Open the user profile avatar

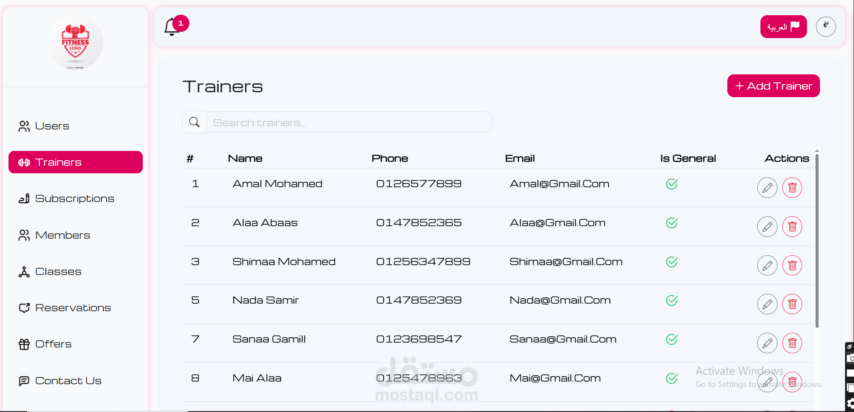(x=825, y=27)
